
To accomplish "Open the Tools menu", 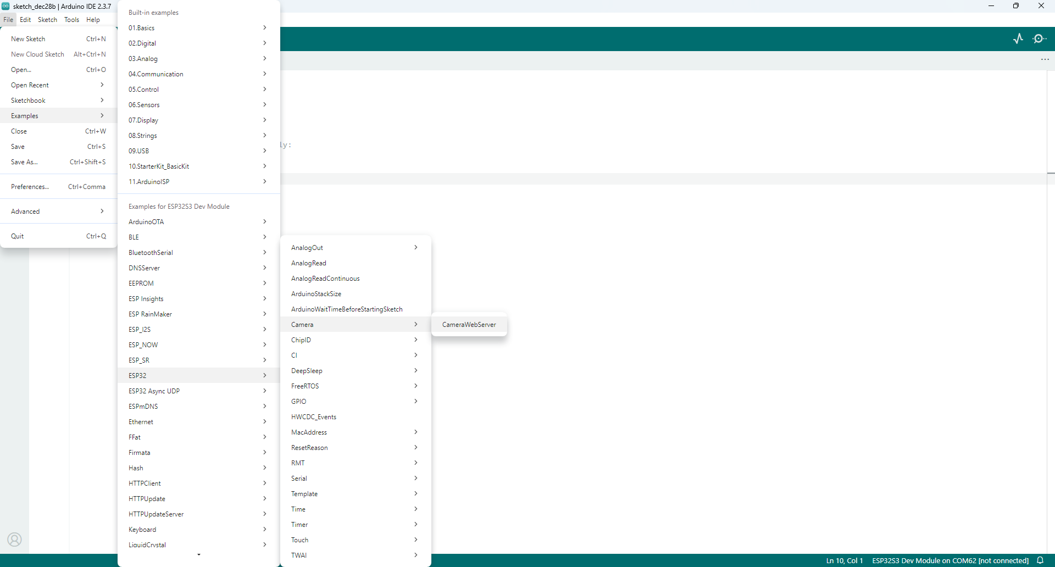I will 71,20.
